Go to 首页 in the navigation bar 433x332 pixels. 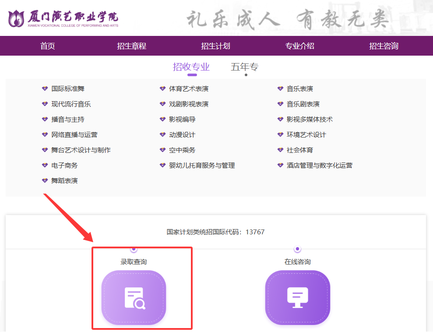[x=47, y=46]
